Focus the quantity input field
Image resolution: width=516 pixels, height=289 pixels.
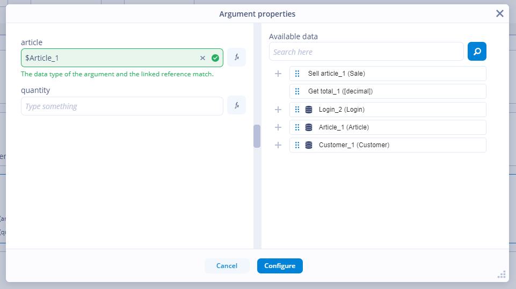(122, 106)
